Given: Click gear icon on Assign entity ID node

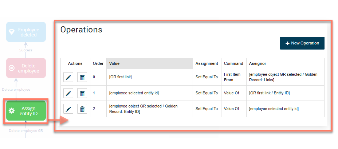Looking at the screenshot, I should tap(12, 111).
